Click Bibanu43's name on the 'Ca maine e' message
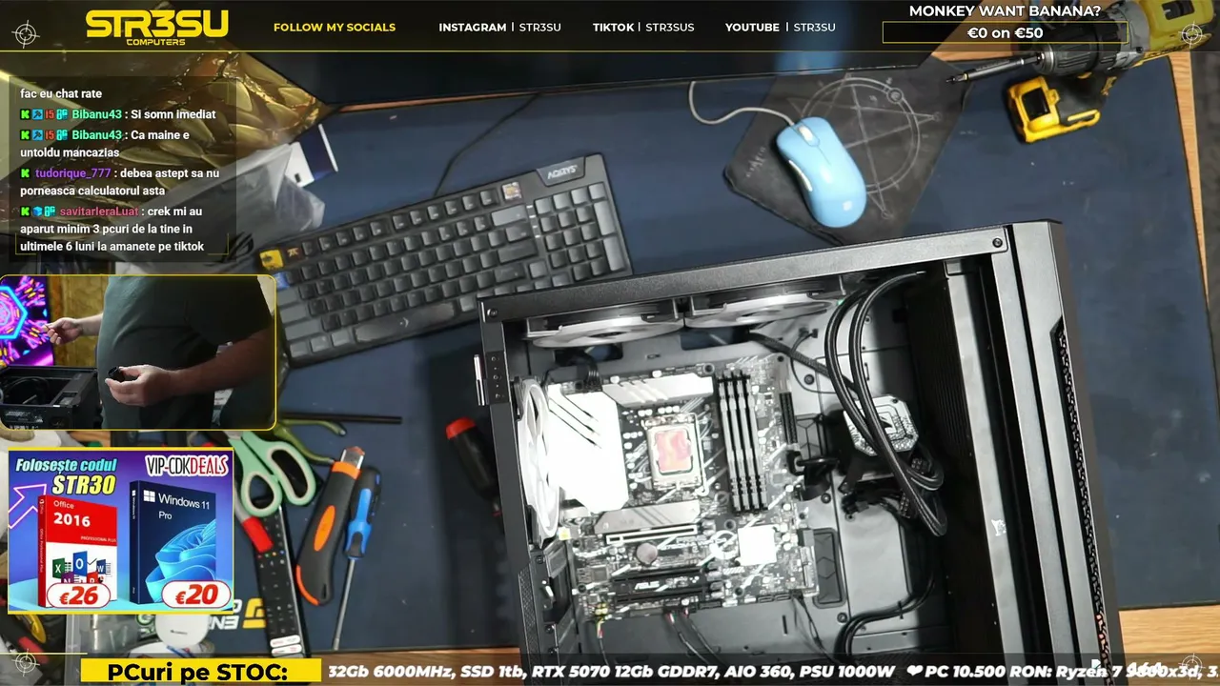 tap(96, 135)
